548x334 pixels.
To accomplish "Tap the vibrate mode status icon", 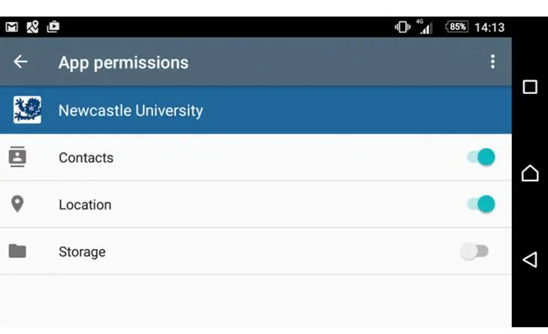I will [402, 27].
